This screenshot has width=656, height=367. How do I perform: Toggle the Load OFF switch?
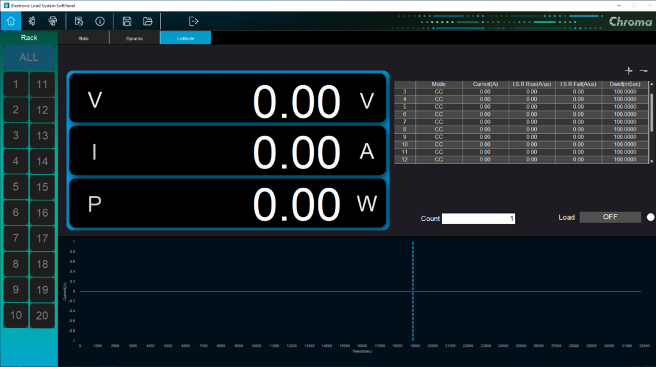[610, 216]
